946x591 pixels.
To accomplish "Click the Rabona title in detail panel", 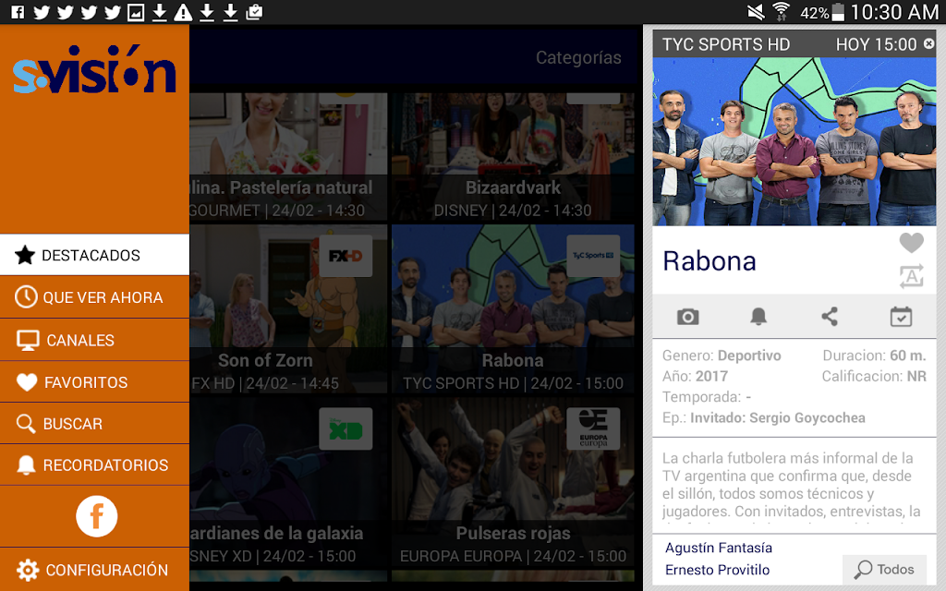I will pyautogui.click(x=709, y=261).
